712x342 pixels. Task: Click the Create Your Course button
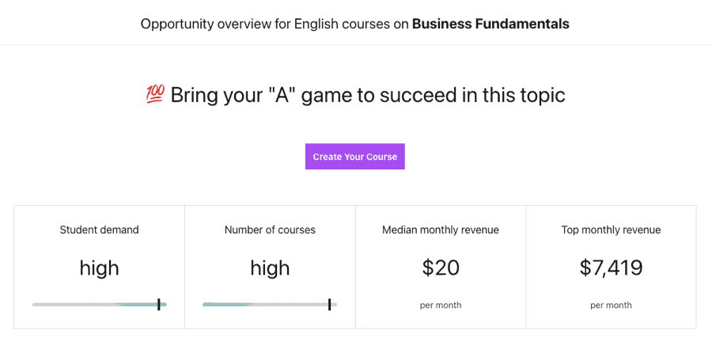[x=354, y=157]
